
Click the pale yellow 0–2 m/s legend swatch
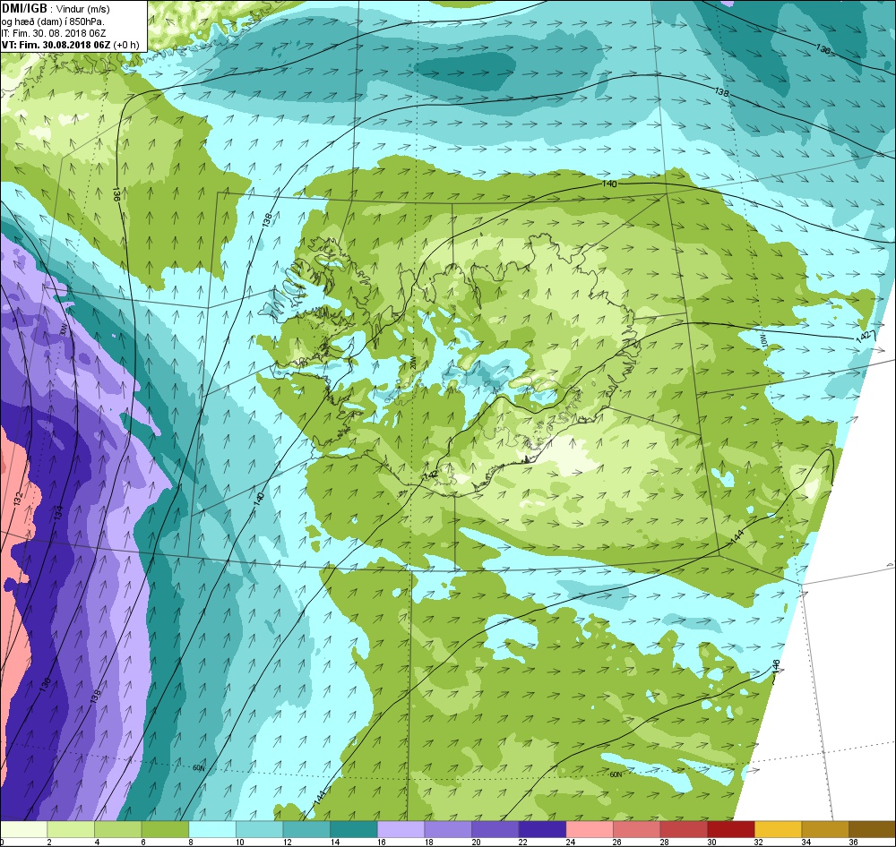tap(23, 829)
